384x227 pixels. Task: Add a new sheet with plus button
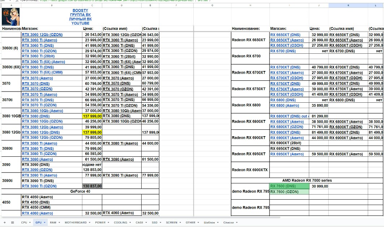click(x=4, y=222)
